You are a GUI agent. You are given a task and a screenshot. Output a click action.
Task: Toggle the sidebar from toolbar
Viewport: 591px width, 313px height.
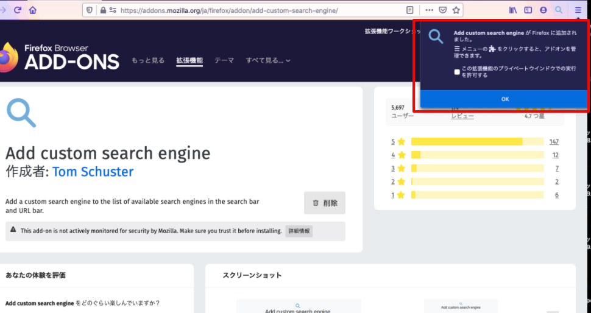point(528,10)
